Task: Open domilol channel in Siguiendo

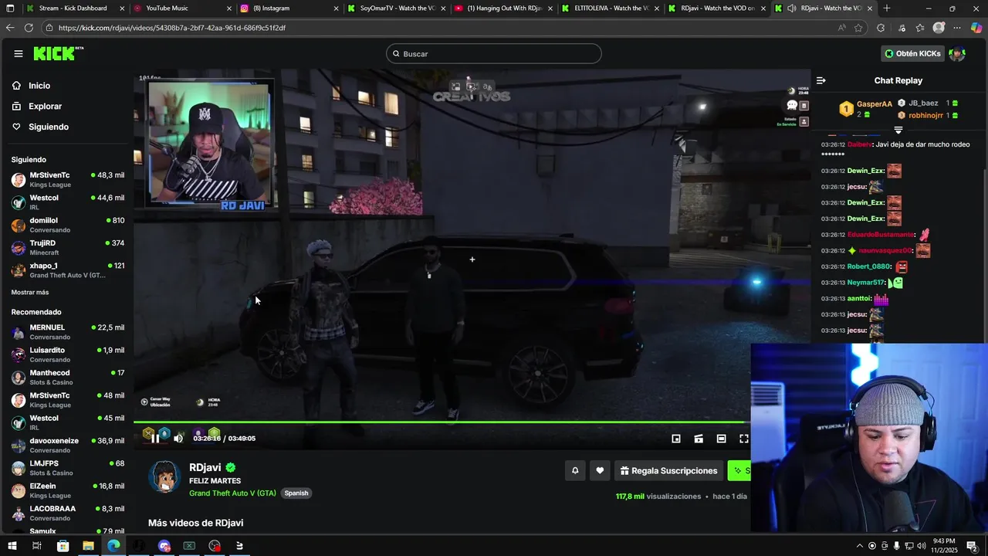Action: (x=68, y=225)
